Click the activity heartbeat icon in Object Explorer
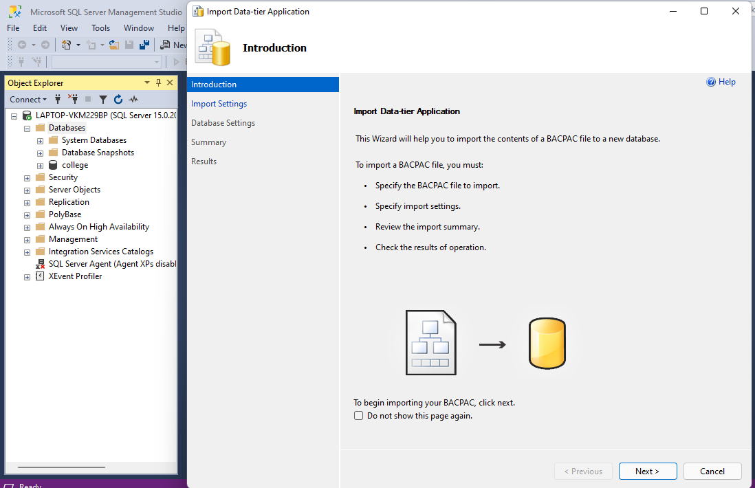This screenshot has width=755, height=488. (x=133, y=99)
